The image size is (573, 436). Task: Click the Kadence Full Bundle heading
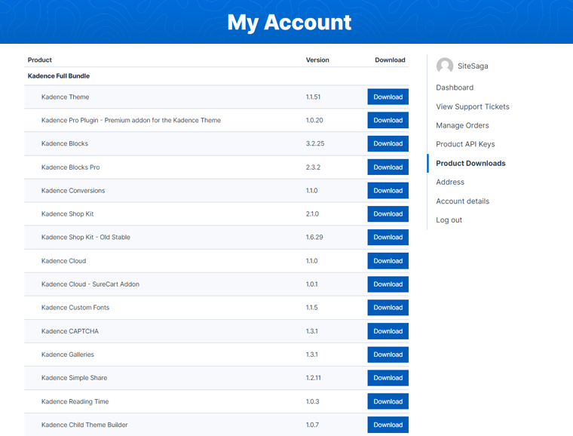[59, 76]
